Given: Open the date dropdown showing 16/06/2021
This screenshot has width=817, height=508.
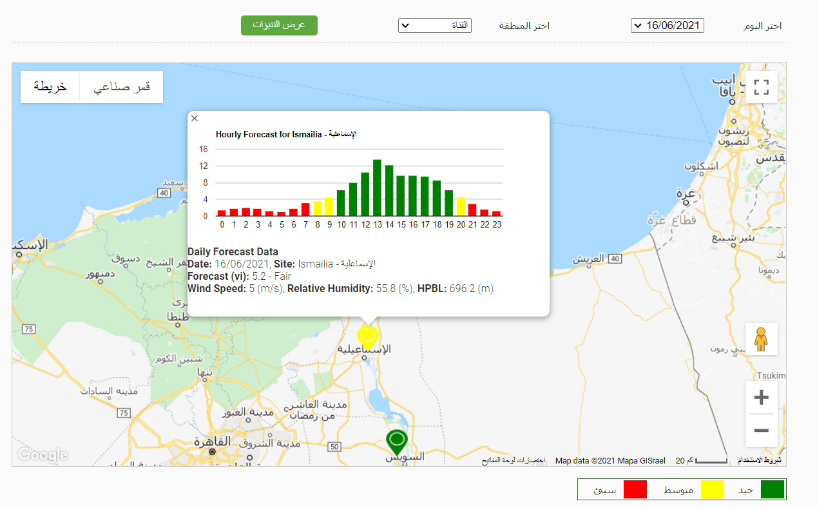Looking at the screenshot, I should tap(667, 26).
